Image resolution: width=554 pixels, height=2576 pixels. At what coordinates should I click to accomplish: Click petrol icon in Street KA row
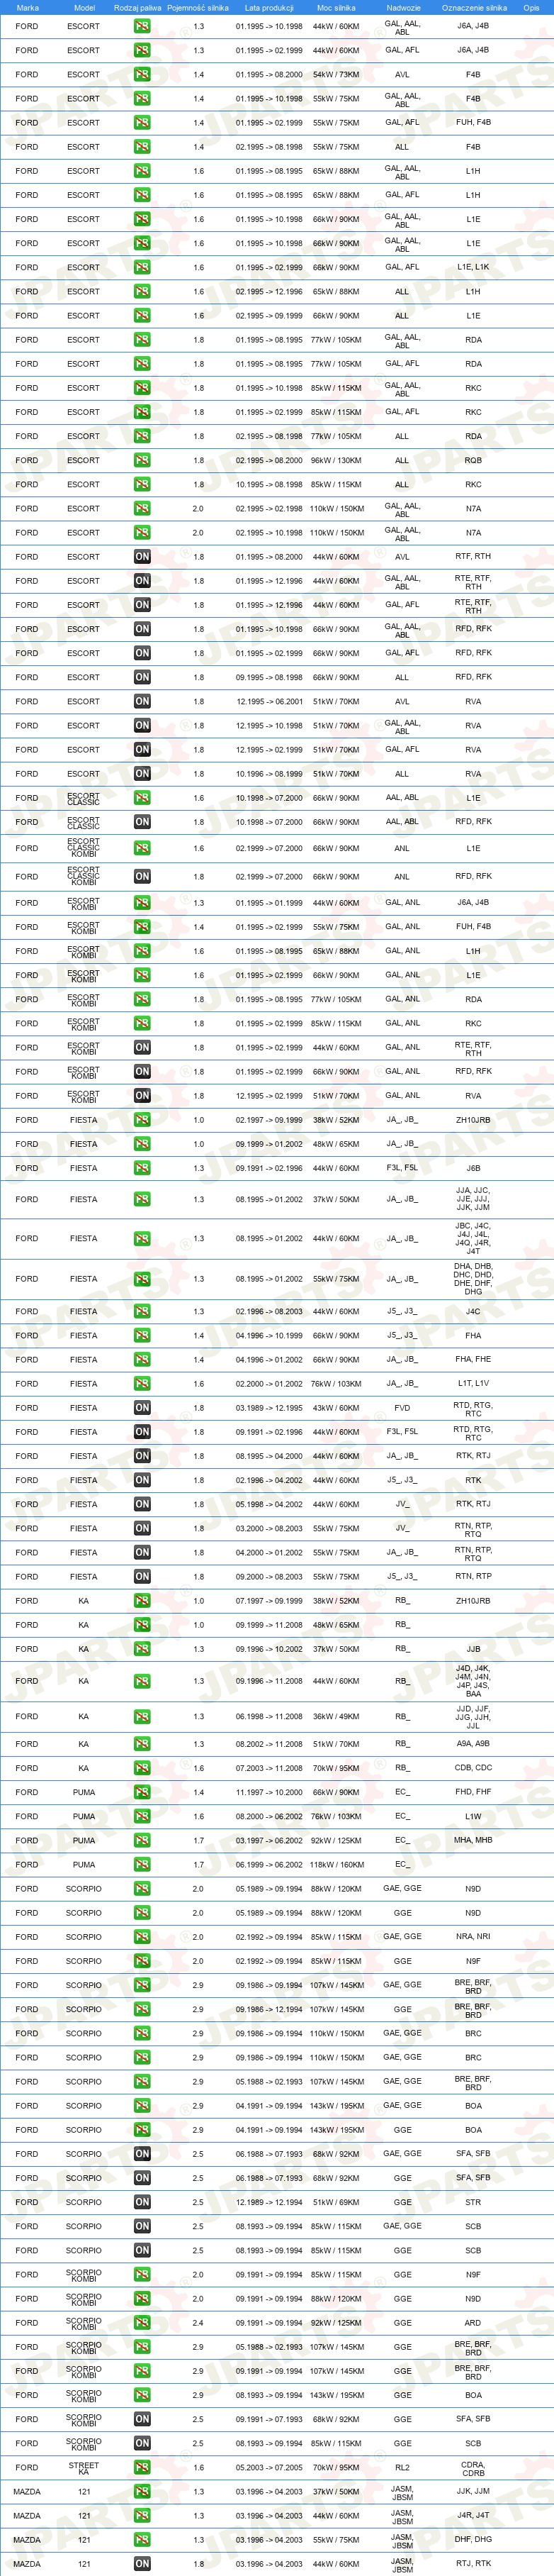click(x=142, y=2468)
